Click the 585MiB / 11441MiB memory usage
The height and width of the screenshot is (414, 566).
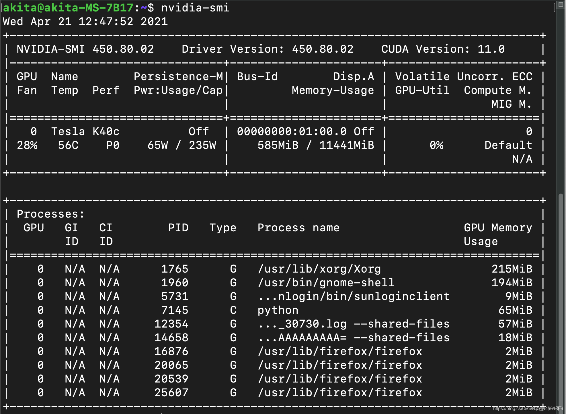coord(316,145)
